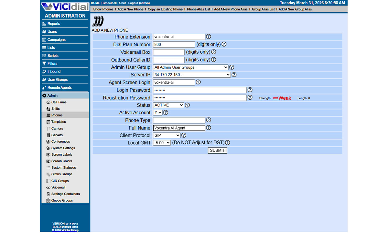Image resolution: width=388 pixels, height=233 pixels.
Task: Click the phones handset icon above the form
Action: tap(98, 21)
